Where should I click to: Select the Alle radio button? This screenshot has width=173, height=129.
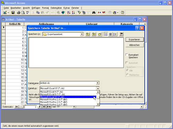127,70
